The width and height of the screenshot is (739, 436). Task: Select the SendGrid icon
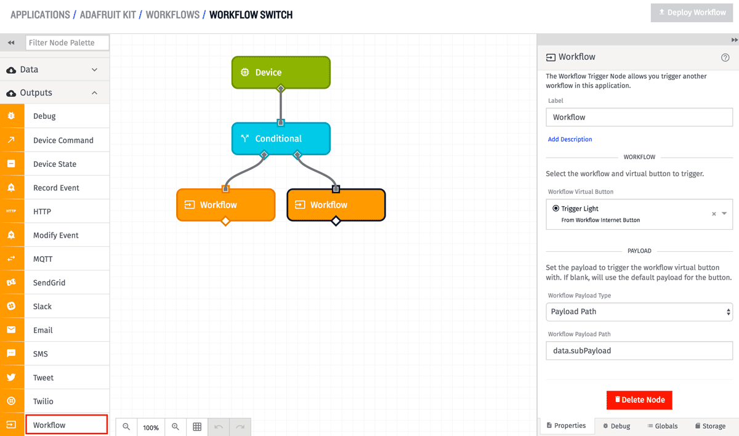(11, 283)
